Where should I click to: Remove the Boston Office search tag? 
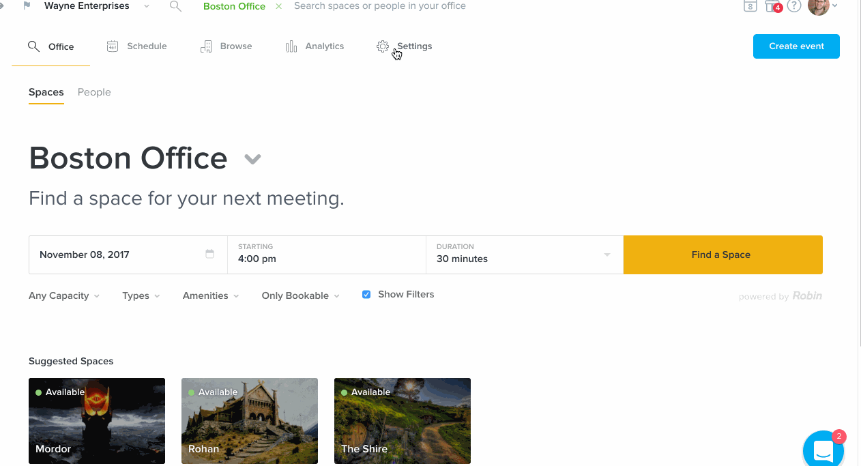[278, 6]
